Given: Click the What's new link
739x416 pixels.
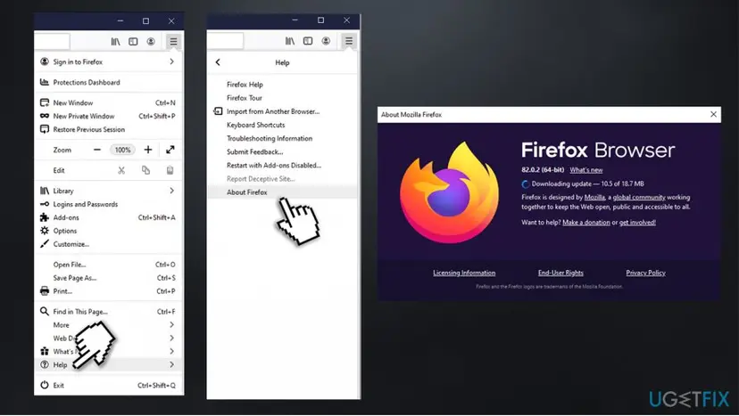Looking at the screenshot, I should 585,170.
